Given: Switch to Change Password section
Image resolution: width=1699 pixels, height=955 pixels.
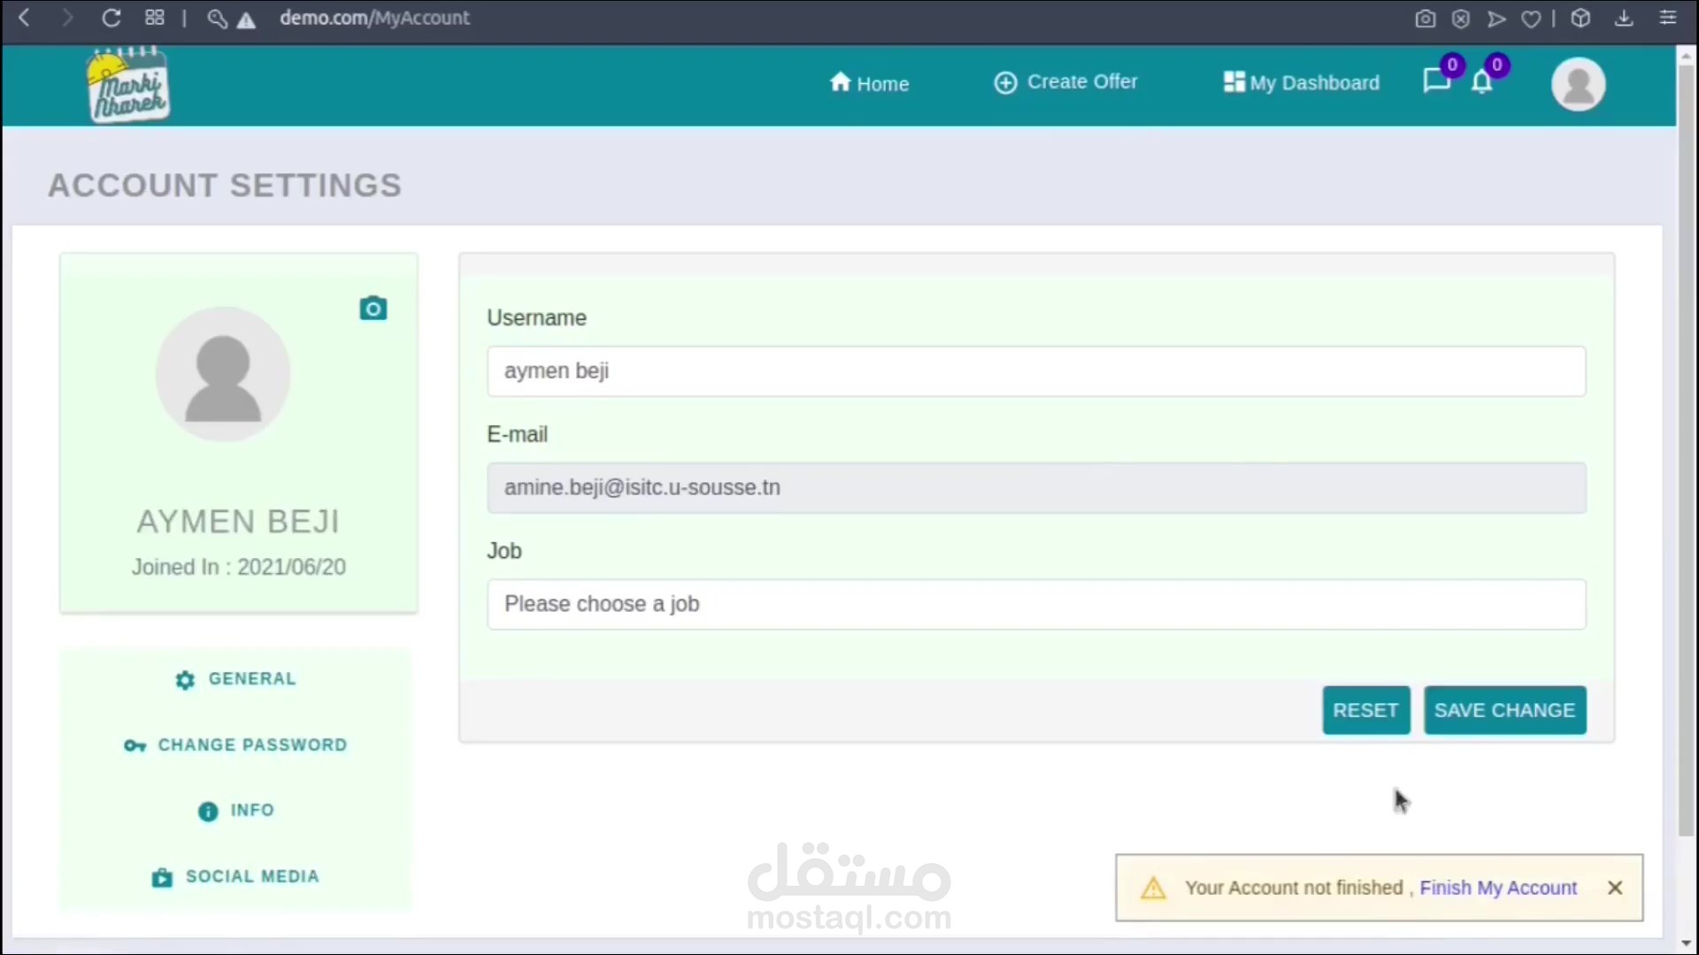Looking at the screenshot, I should click(x=235, y=745).
